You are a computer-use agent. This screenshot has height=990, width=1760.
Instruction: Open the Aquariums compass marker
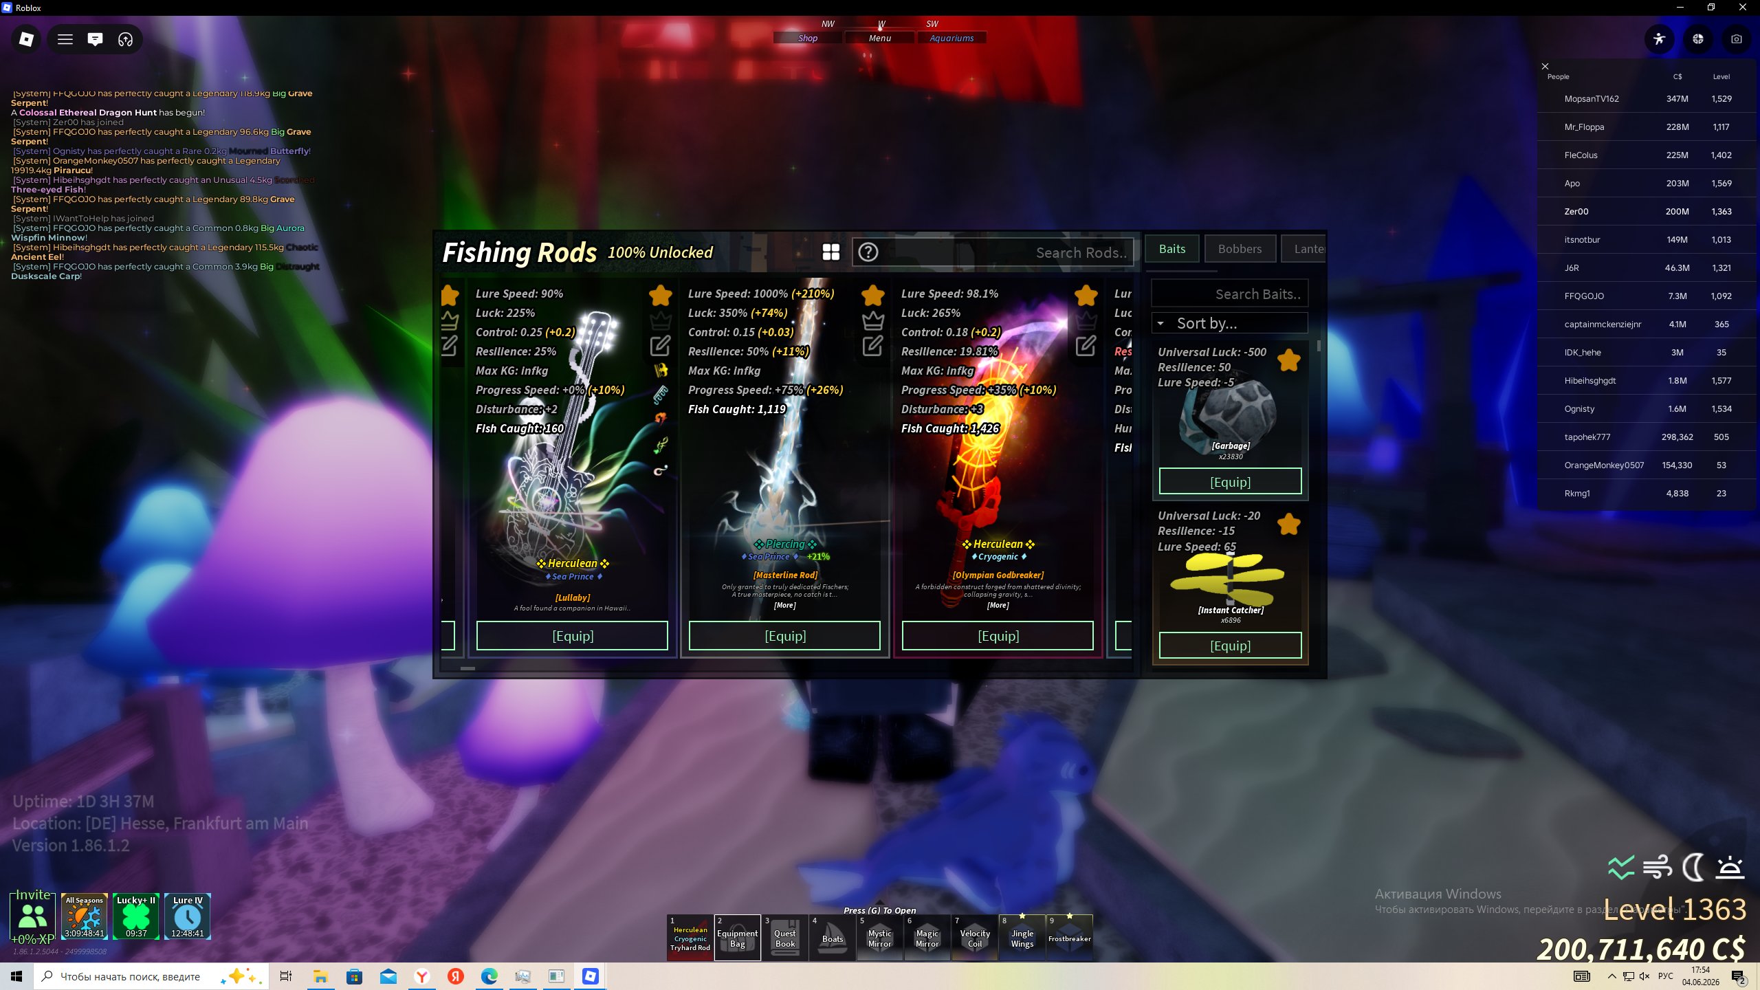[951, 38]
